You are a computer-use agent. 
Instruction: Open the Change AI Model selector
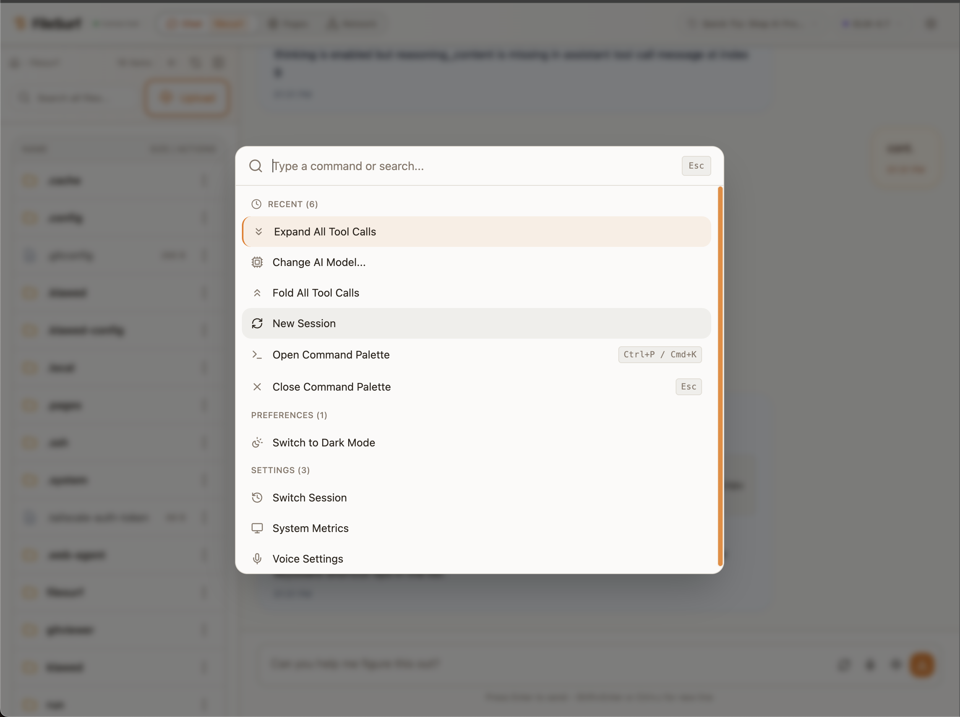(319, 262)
